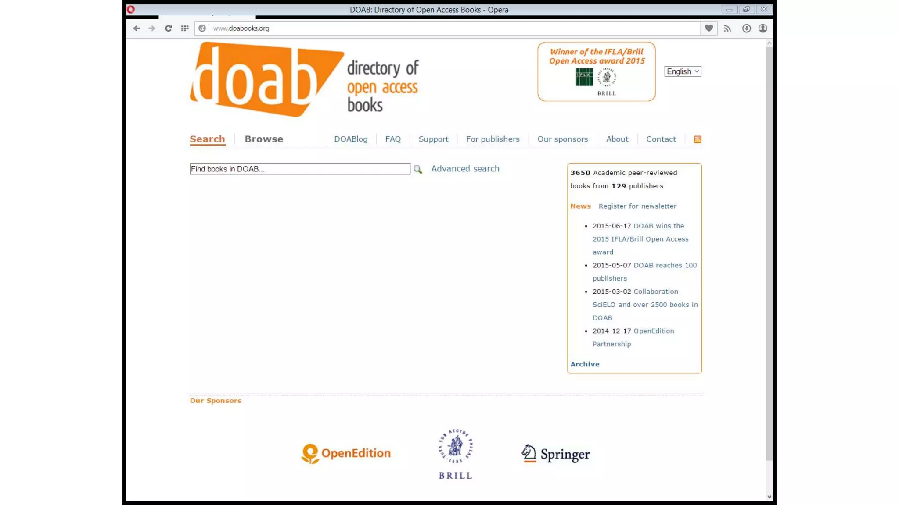Open the For publishers page

click(x=493, y=139)
